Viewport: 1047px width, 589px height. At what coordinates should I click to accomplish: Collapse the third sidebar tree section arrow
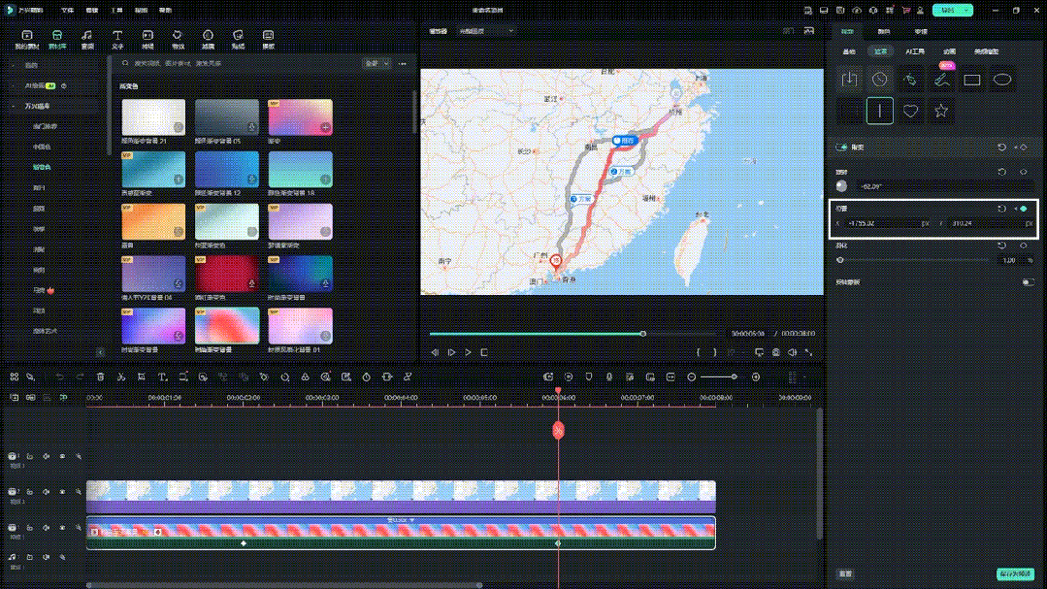point(14,106)
